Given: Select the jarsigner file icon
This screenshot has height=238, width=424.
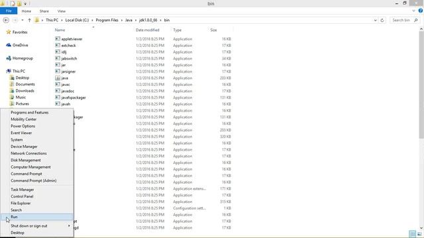Looking at the screenshot, I should [58, 71].
